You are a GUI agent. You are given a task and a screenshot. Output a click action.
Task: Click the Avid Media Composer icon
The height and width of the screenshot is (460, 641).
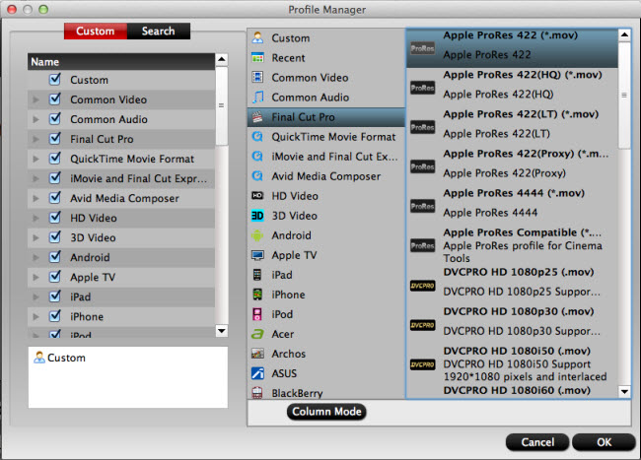click(x=257, y=176)
